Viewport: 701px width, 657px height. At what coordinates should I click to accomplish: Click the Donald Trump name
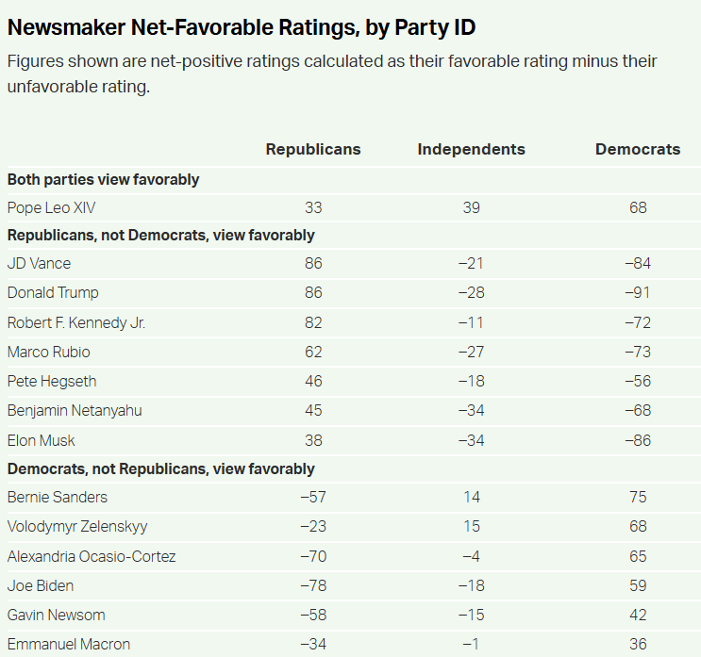pyautogui.click(x=53, y=292)
